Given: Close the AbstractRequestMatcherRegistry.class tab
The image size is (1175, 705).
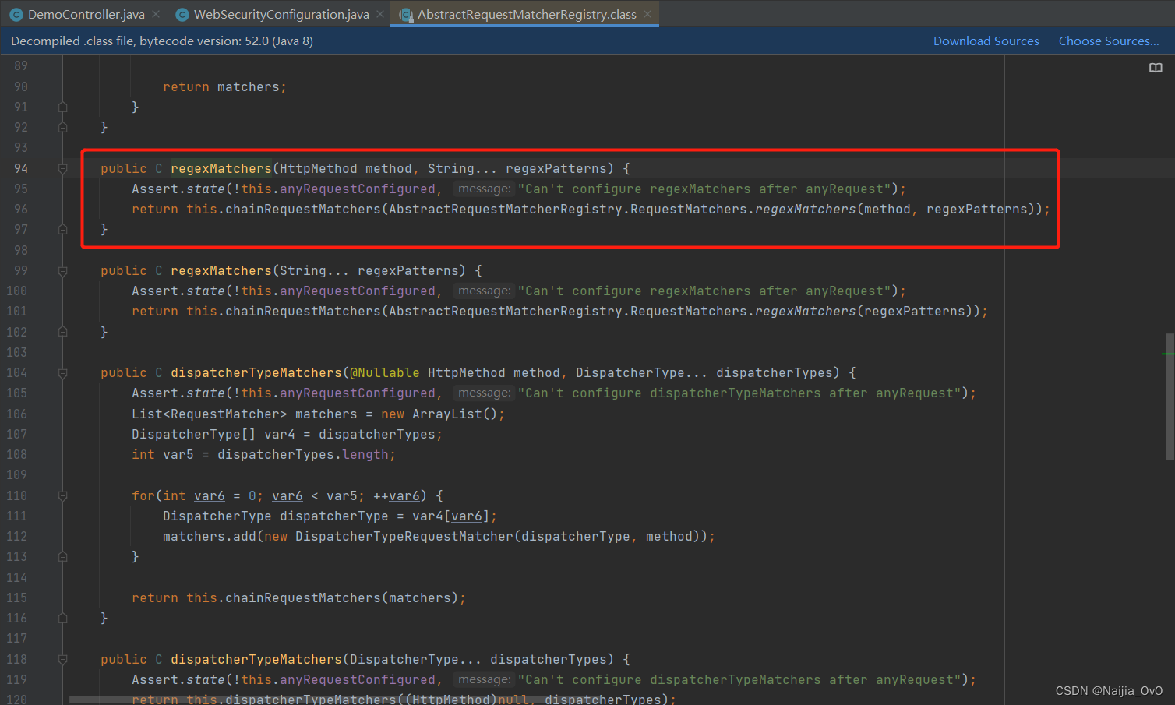Looking at the screenshot, I should tap(647, 13).
